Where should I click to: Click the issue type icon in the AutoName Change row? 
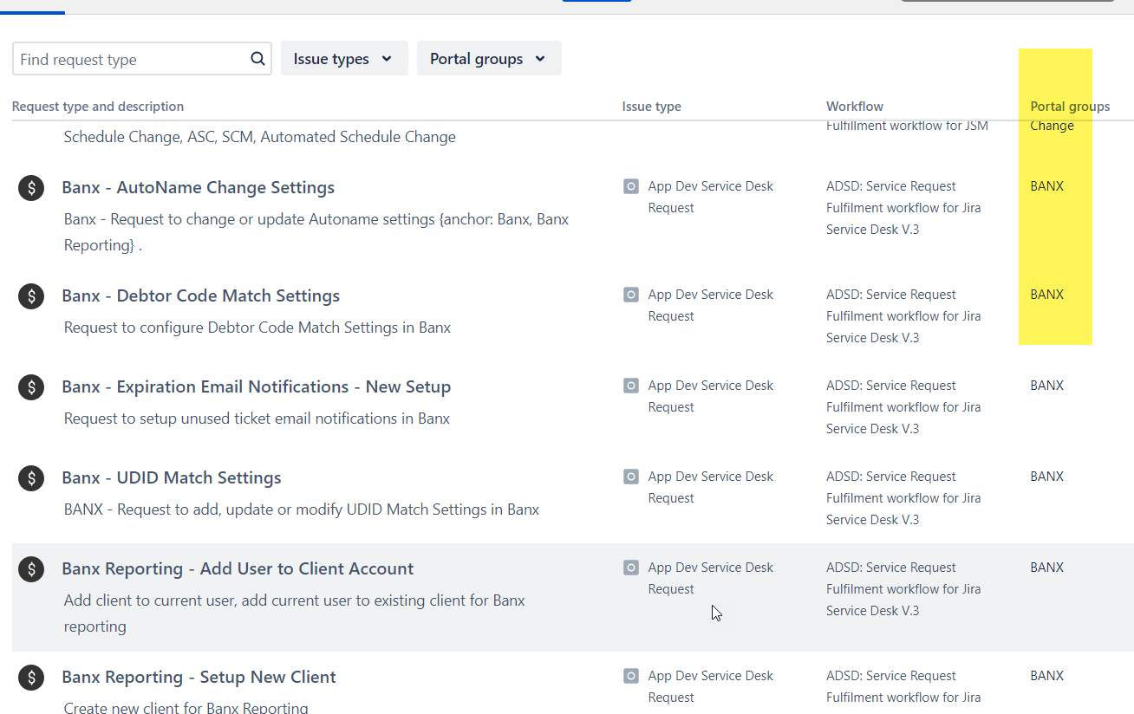coord(630,185)
